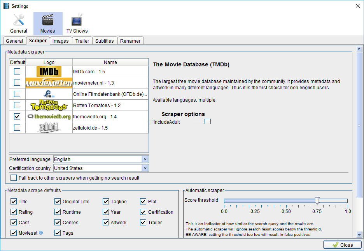Switch to the Images tab

[61, 41]
